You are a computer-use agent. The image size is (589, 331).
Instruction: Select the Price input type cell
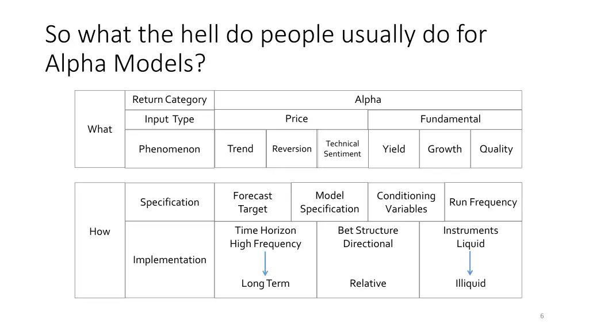tap(291, 120)
